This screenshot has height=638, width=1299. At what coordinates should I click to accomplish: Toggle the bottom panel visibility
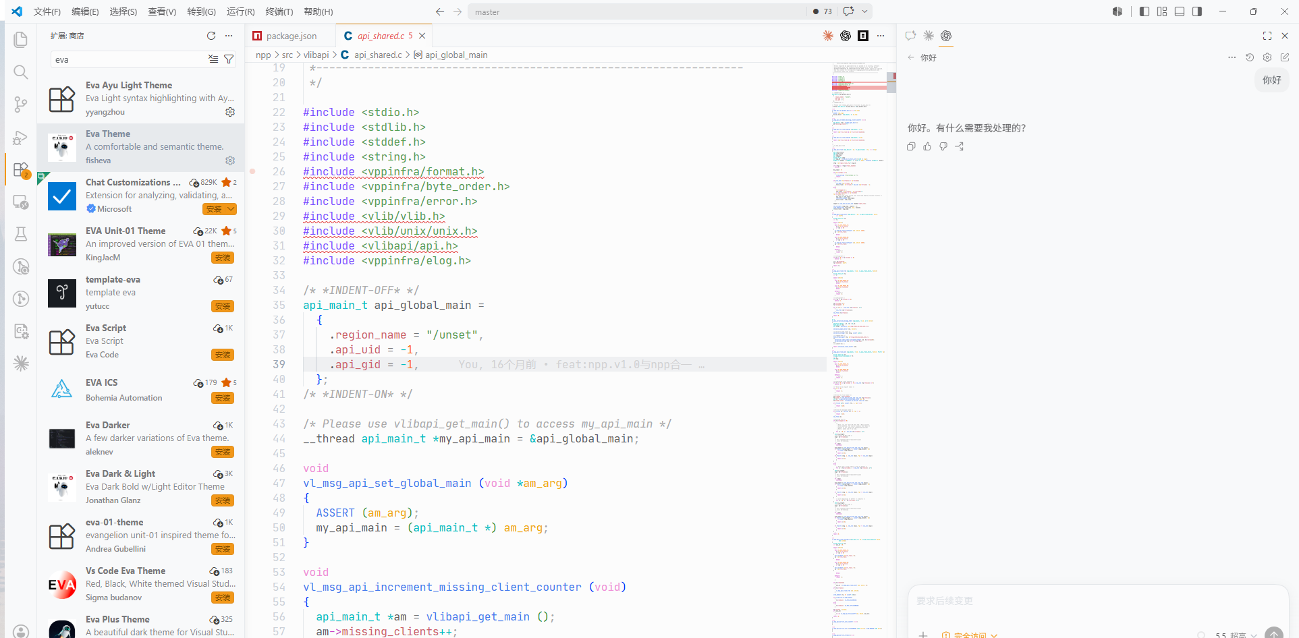(1180, 11)
